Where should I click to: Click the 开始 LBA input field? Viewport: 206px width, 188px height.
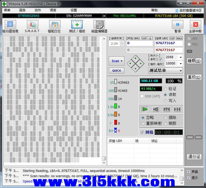tap(140, 43)
